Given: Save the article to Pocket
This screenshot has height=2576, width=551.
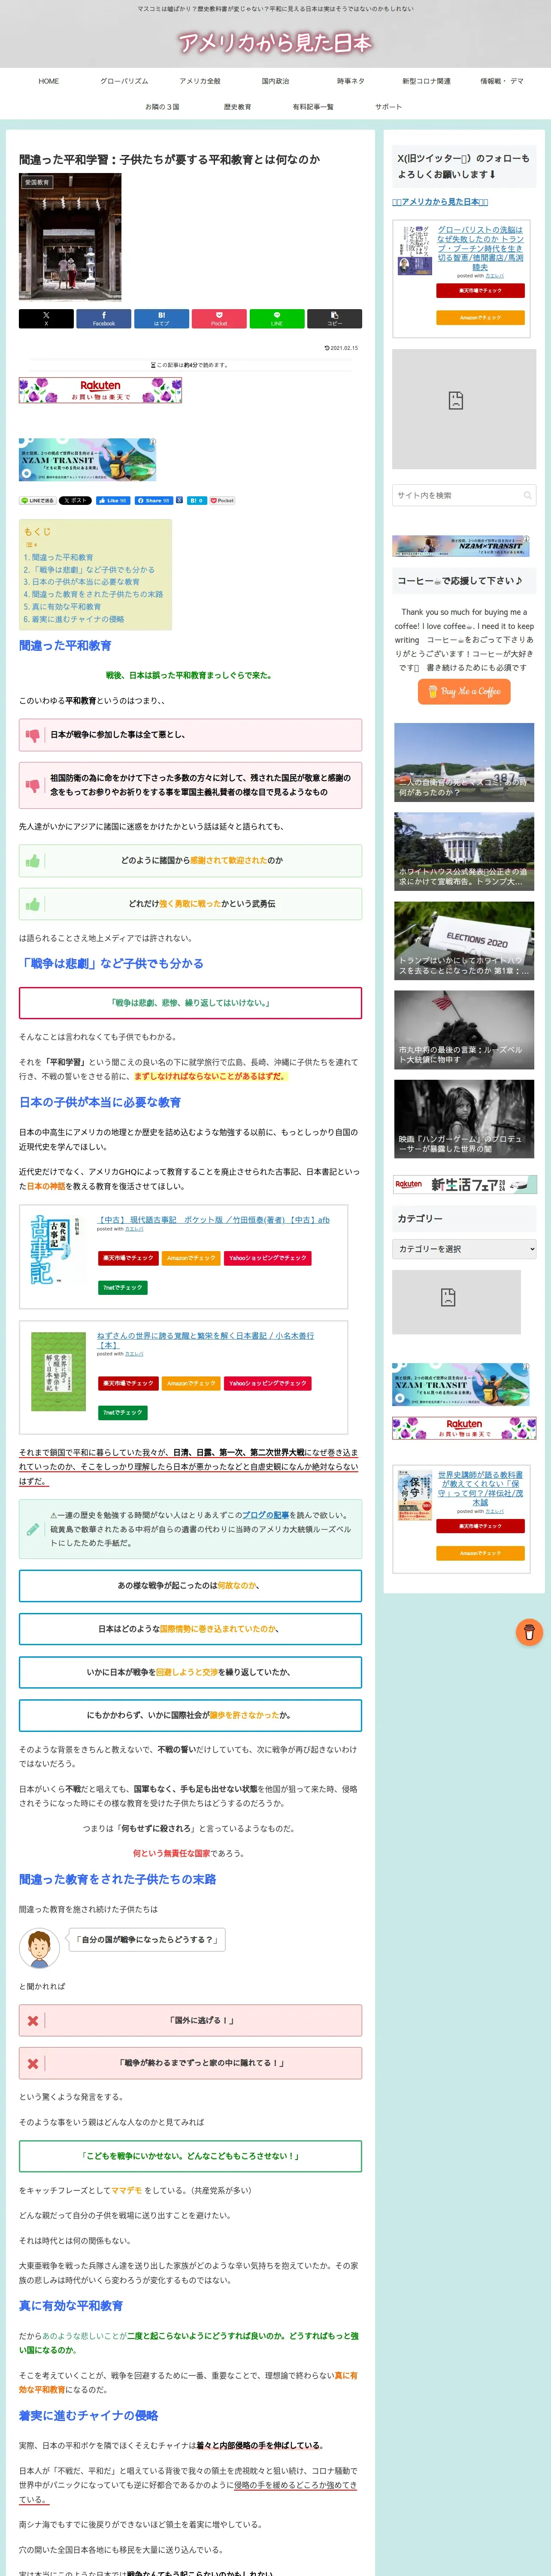Looking at the screenshot, I should [x=219, y=319].
